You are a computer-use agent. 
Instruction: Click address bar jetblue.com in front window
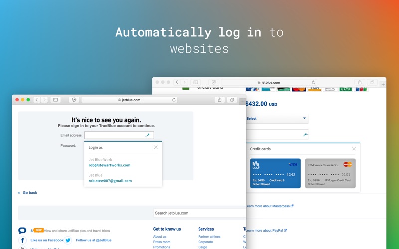(129, 100)
